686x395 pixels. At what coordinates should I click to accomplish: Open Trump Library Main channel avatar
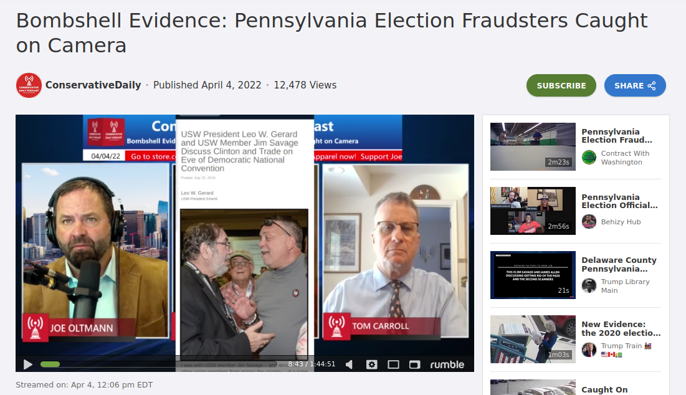(589, 286)
